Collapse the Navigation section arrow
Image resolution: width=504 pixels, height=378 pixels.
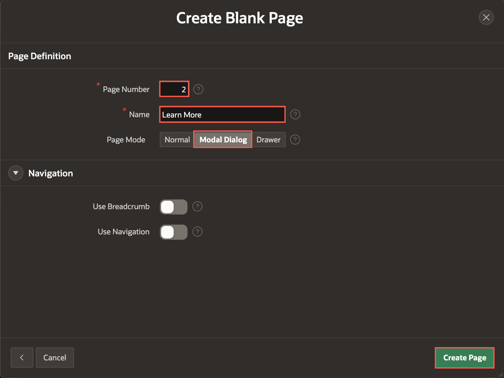tap(16, 173)
